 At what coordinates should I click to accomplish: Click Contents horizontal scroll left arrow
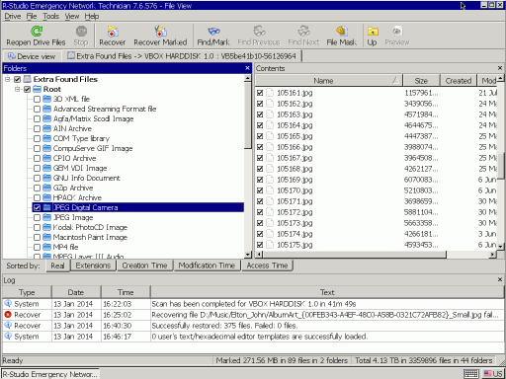point(259,254)
